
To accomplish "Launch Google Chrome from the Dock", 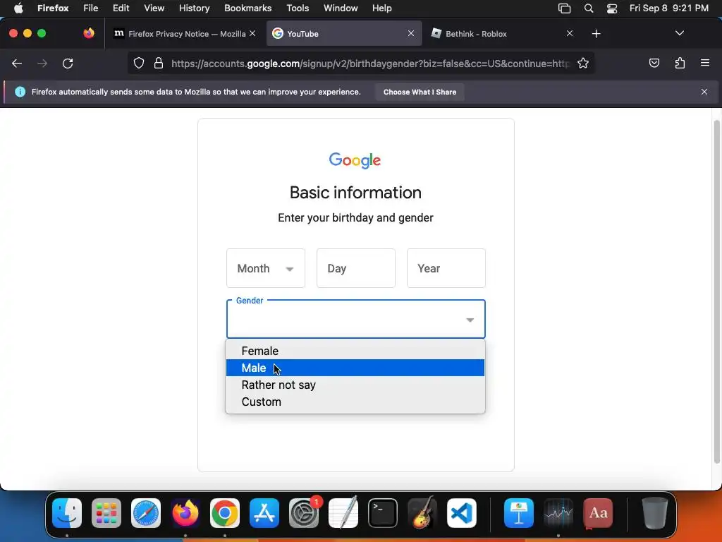I will click(x=225, y=513).
